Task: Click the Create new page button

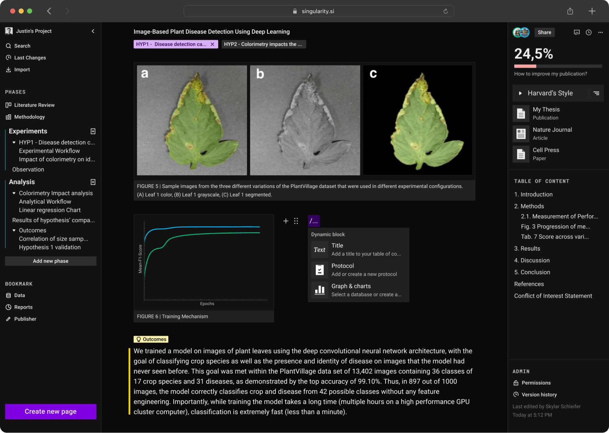Action: (51, 411)
